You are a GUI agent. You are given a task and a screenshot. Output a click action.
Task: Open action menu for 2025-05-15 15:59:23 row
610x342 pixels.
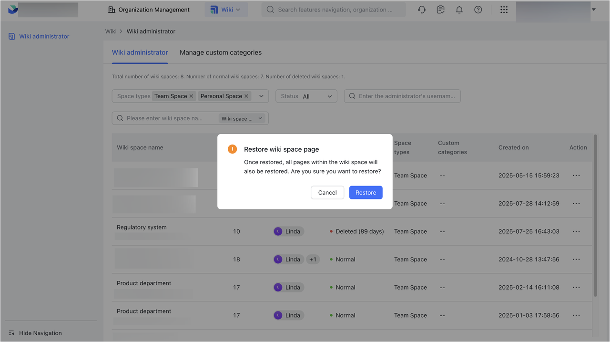(576, 176)
